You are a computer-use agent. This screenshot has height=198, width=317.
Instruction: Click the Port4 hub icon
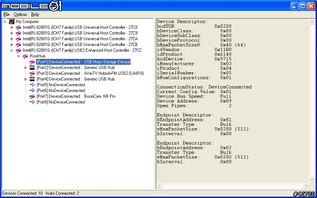(32, 79)
